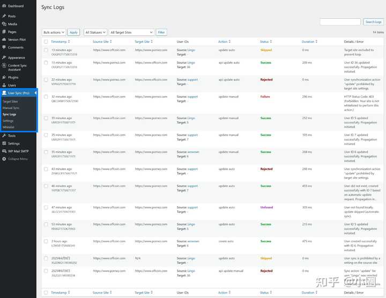Click the Comments bubble icon

tap(4, 47)
